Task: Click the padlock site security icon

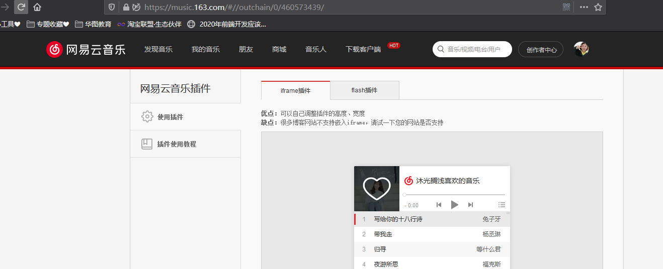Action: [126, 7]
